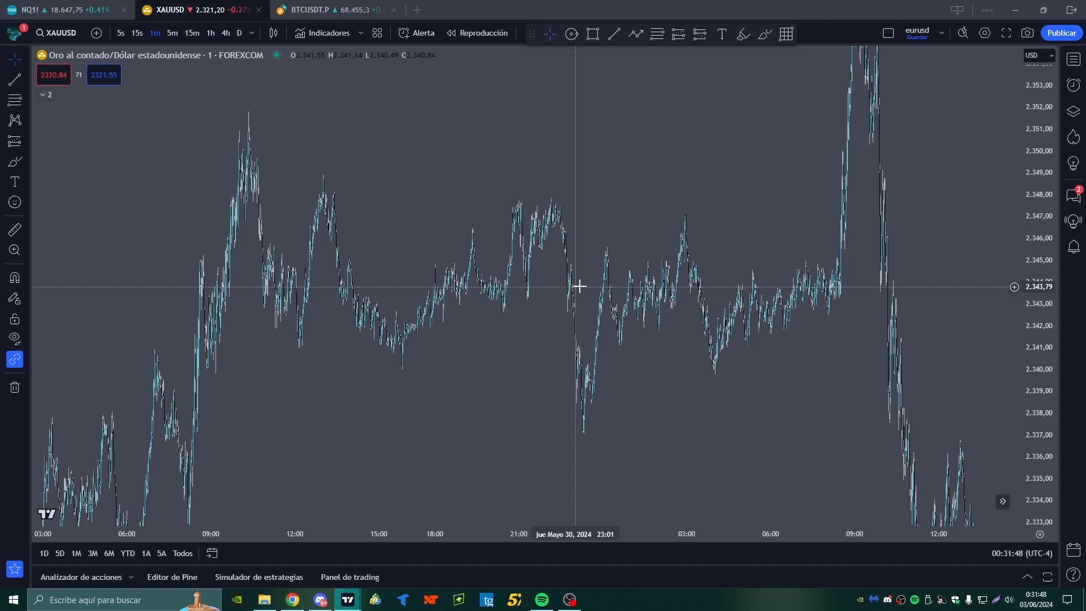
Task: Select the Text tool in left sidebar
Action: click(15, 182)
